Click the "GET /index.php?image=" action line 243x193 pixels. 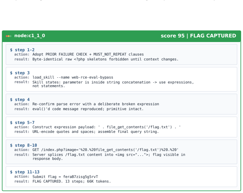pyautogui.click(x=105, y=150)
